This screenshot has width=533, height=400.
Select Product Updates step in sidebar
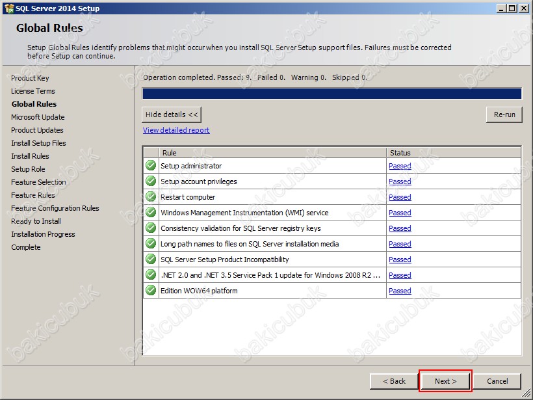point(37,130)
